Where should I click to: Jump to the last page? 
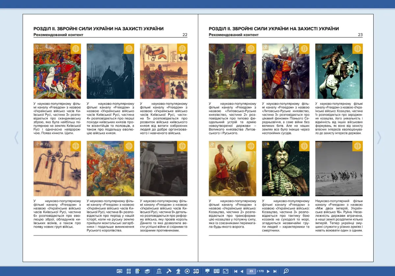275,271
